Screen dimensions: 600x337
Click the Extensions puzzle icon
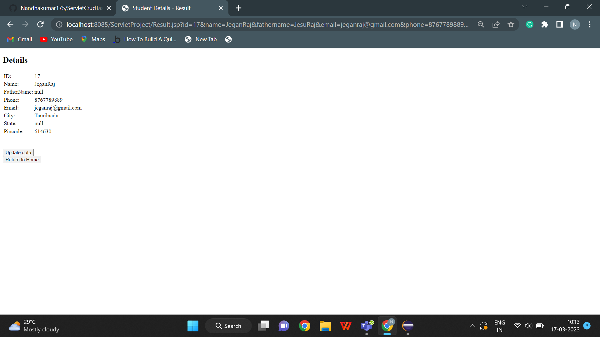[x=545, y=24]
